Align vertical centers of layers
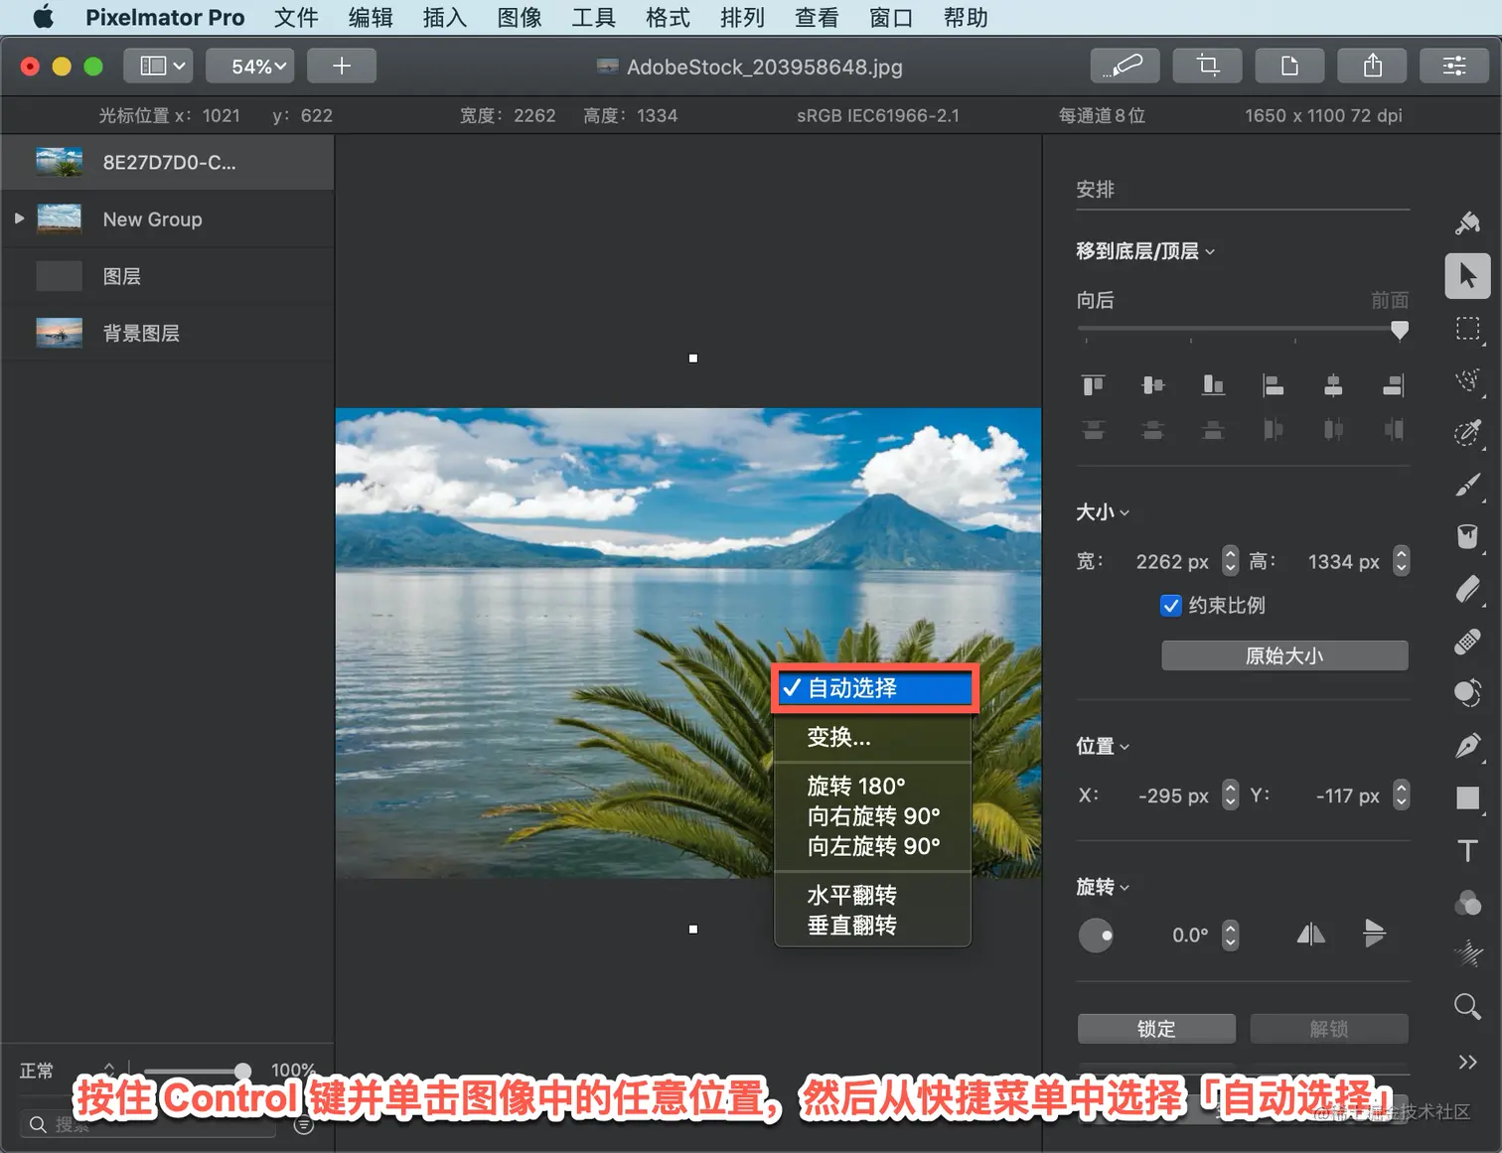The width and height of the screenshot is (1502, 1153). (1152, 384)
